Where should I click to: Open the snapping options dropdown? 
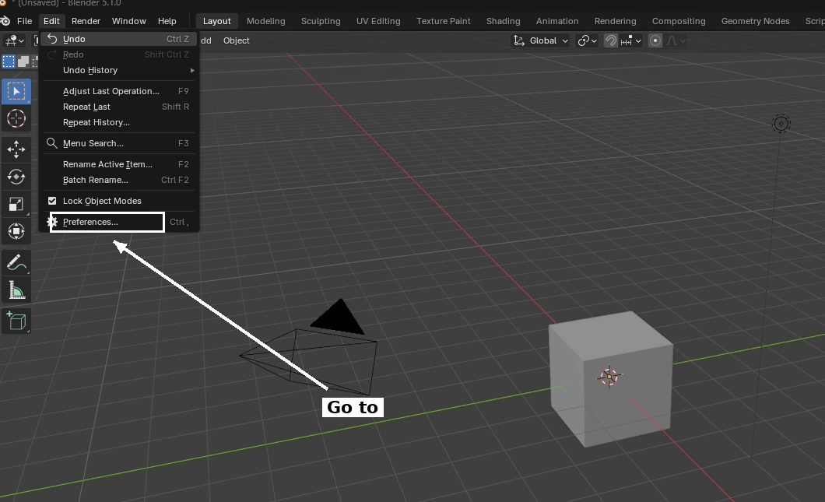click(x=631, y=40)
